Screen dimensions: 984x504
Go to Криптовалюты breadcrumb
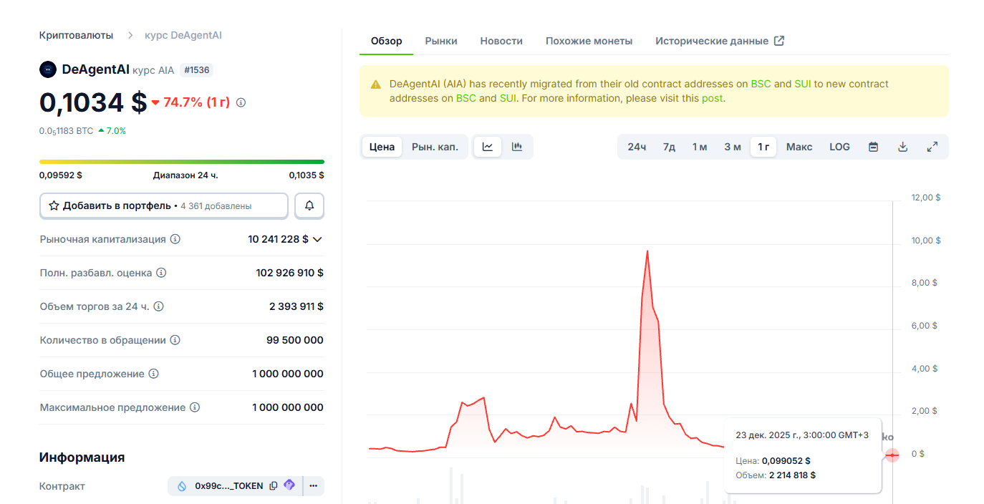76,35
